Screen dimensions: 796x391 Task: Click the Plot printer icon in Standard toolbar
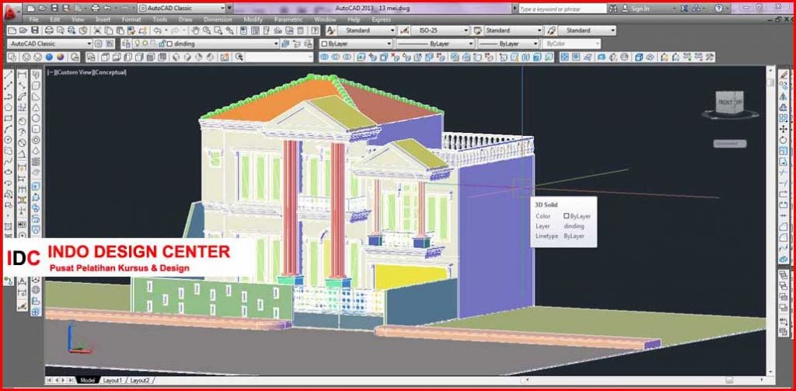pos(49,30)
